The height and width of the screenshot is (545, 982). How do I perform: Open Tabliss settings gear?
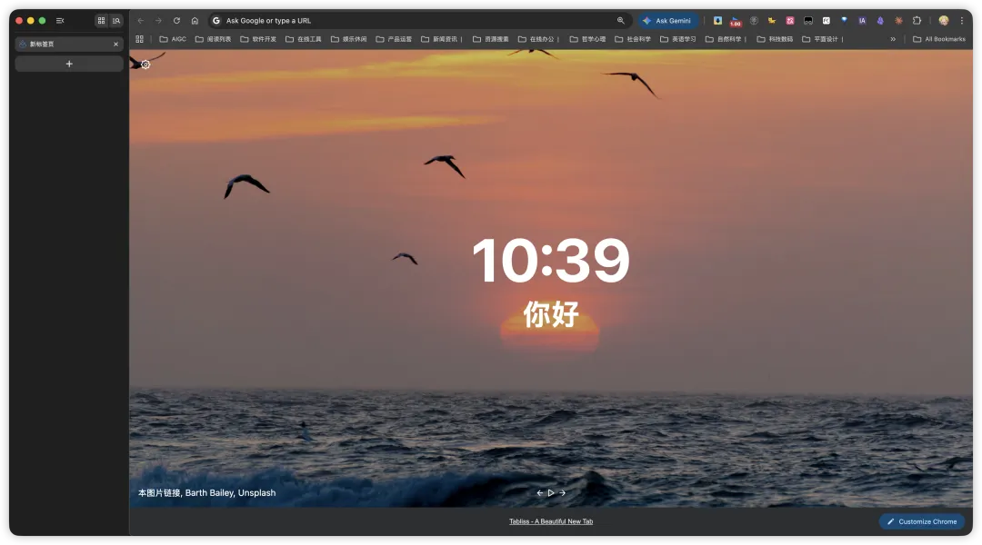[x=145, y=64]
